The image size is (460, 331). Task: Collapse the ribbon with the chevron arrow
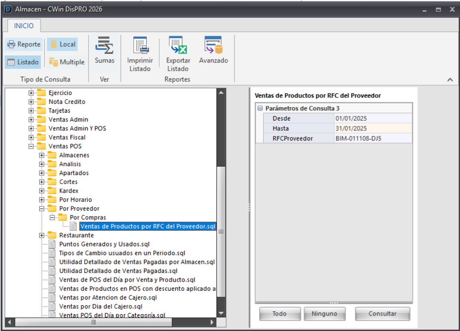pyautogui.click(x=450, y=79)
